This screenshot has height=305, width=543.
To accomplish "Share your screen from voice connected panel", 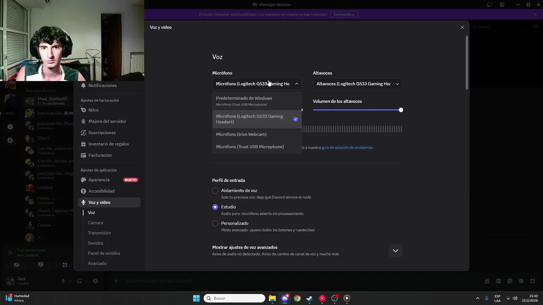I will pos(41,265).
